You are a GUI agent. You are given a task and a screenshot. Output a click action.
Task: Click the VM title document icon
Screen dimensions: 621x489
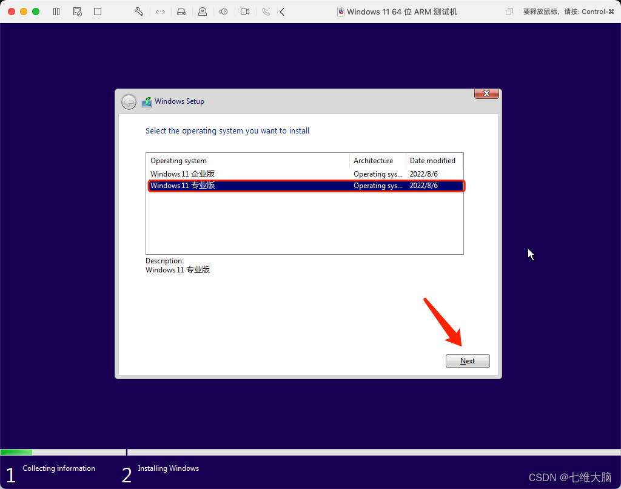[x=341, y=12]
